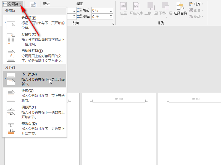Select 连续(O) continuous section break icon
221x165 pixels.
[11, 96]
